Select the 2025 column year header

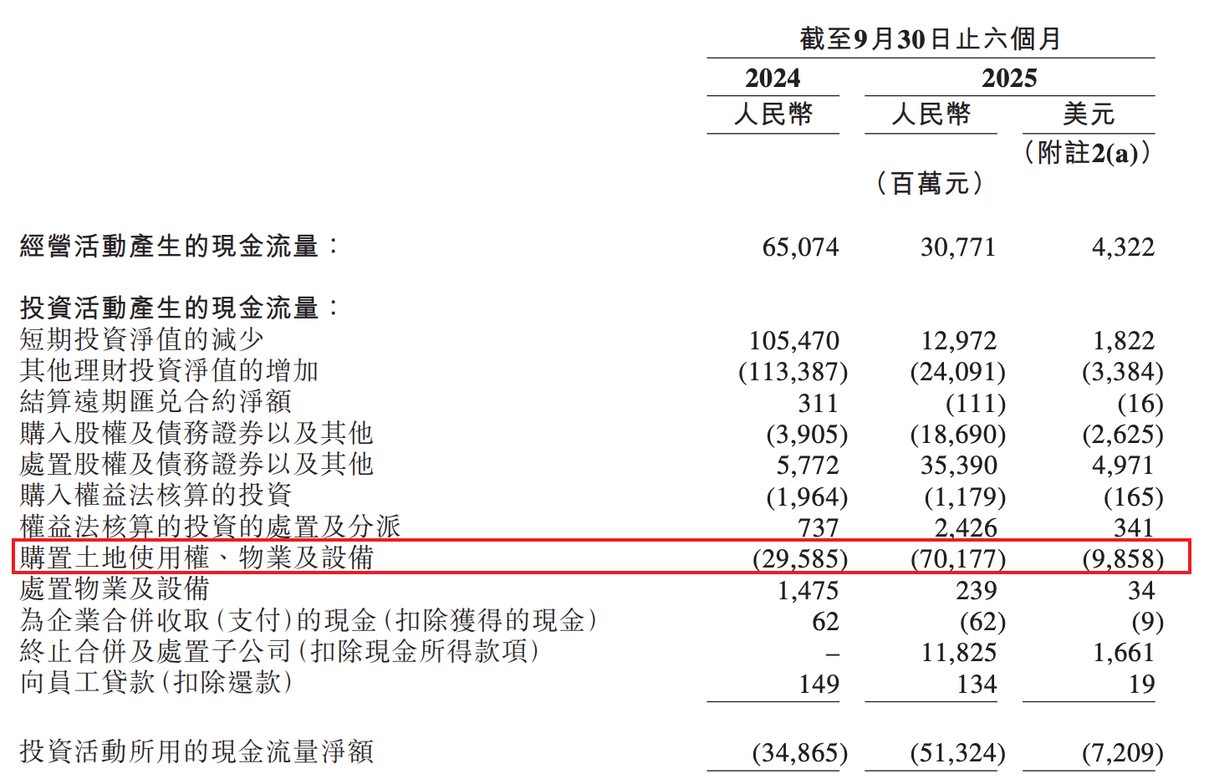point(1009,78)
